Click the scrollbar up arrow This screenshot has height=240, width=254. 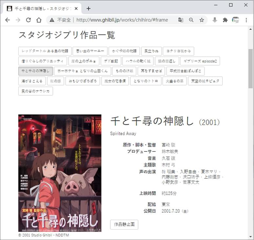[250, 29]
